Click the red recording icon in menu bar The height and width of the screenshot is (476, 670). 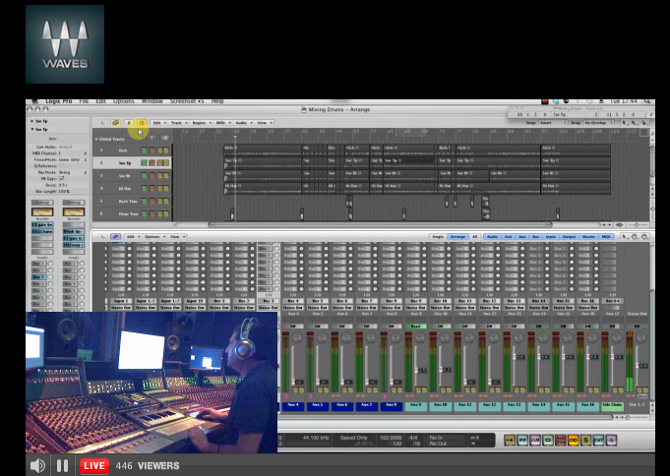tap(544, 101)
